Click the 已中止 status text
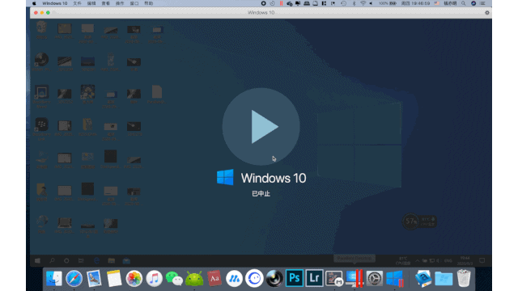This screenshot has width=518, height=291. (x=261, y=194)
